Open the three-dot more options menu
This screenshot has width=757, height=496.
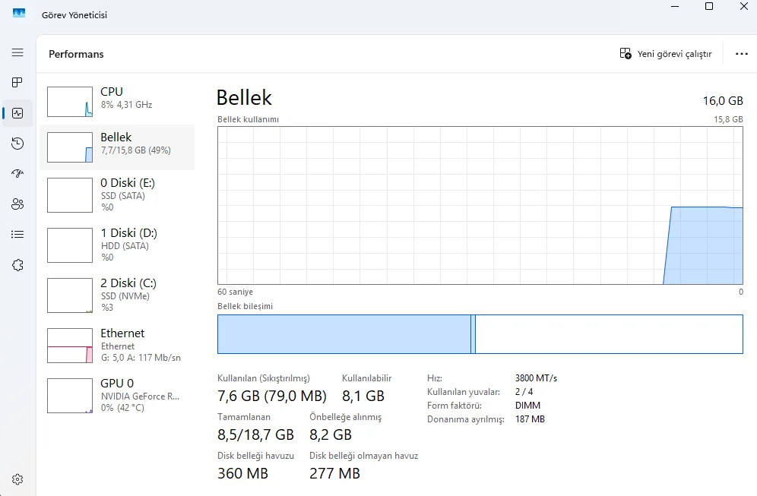[x=742, y=54]
